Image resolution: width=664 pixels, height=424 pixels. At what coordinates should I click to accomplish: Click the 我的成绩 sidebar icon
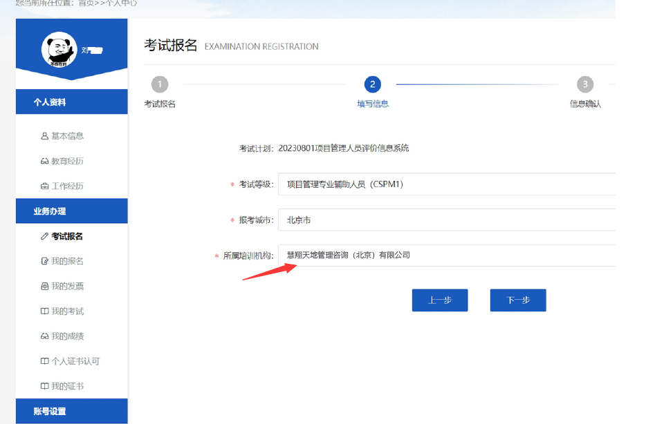pos(45,336)
